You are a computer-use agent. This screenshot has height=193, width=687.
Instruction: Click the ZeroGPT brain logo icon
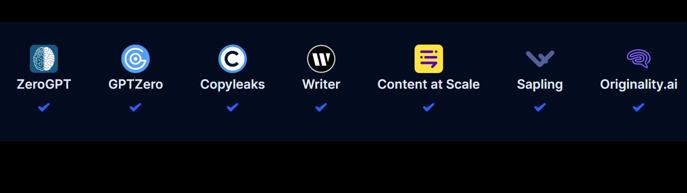(x=44, y=59)
